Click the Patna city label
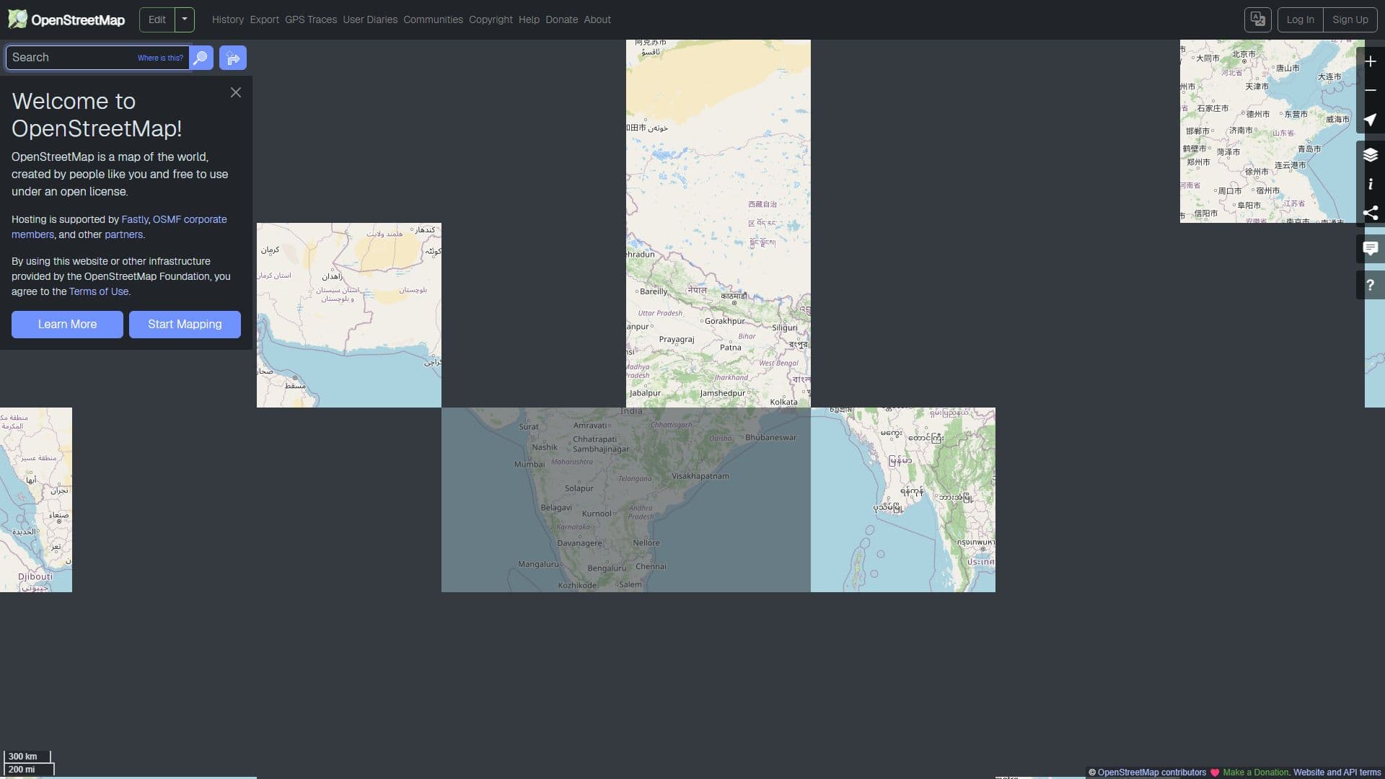The width and height of the screenshot is (1385, 779). (x=731, y=348)
